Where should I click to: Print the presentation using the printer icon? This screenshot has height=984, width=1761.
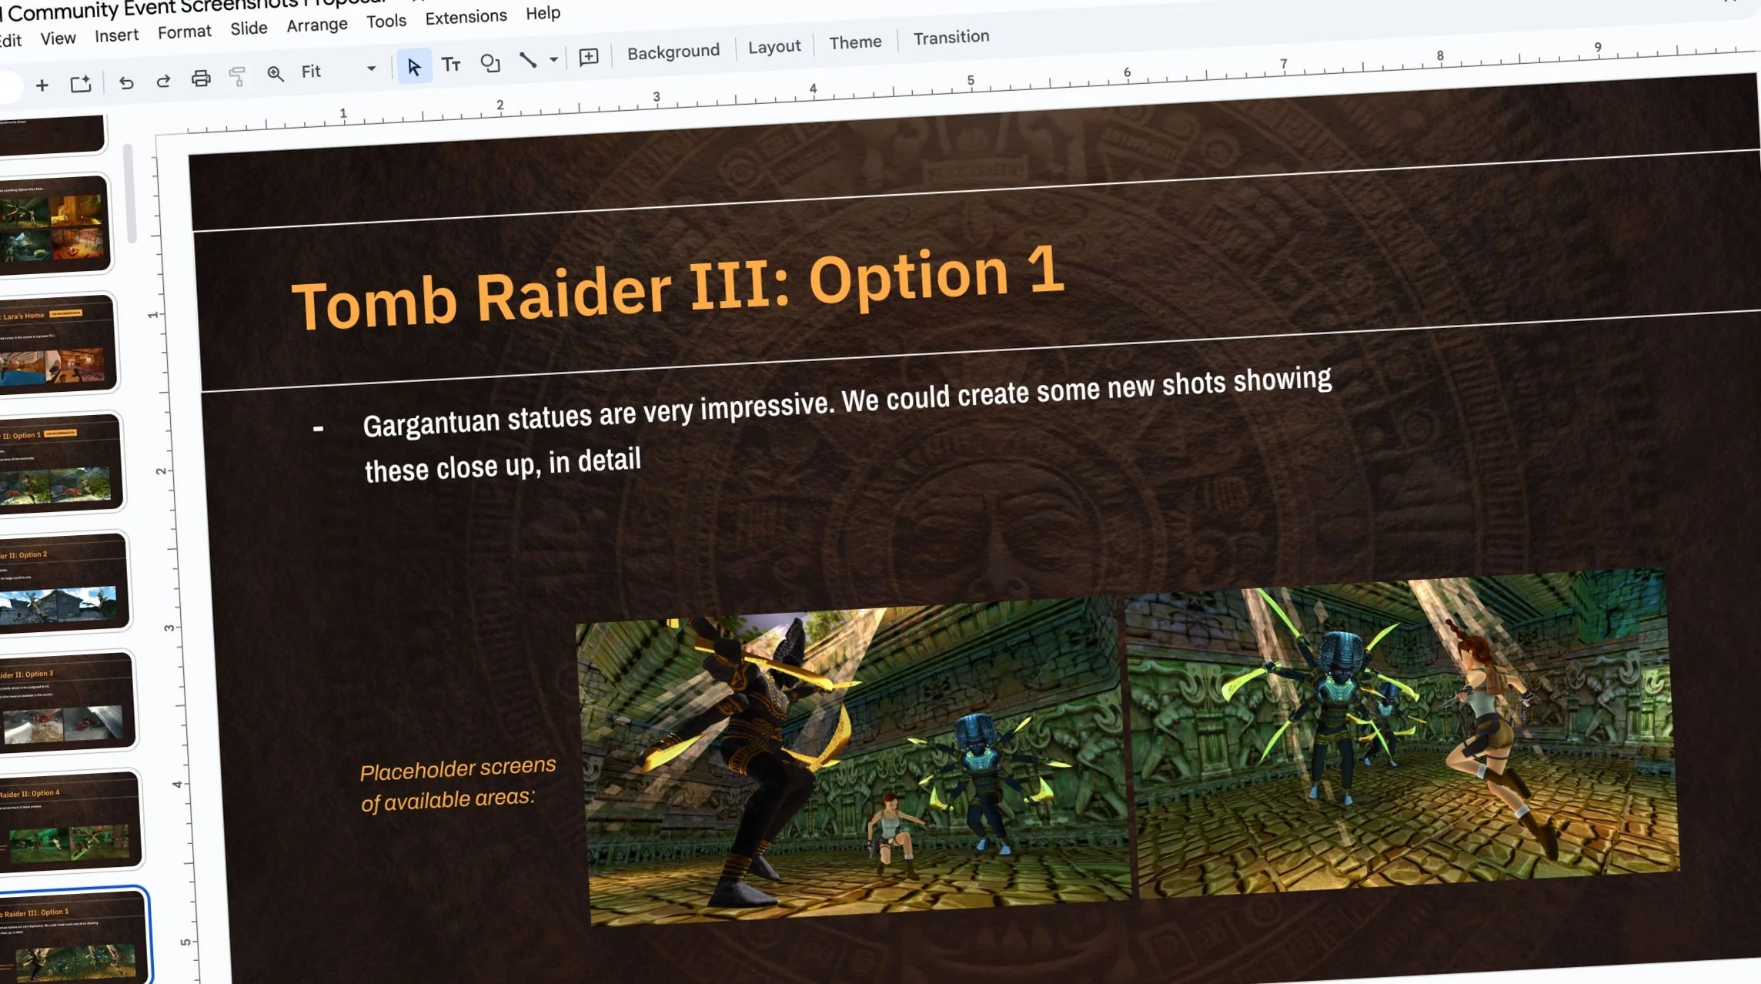pos(201,78)
